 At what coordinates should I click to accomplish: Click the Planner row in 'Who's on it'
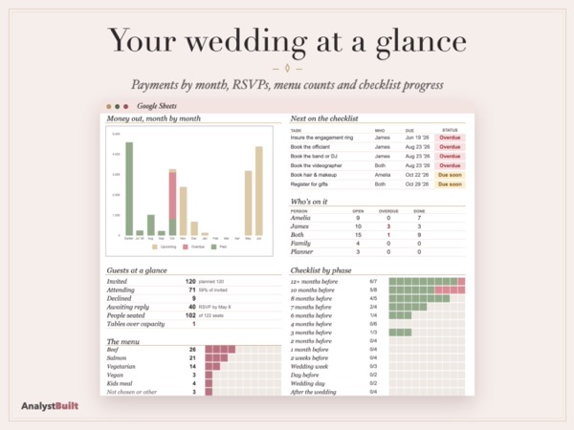click(378, 252)
